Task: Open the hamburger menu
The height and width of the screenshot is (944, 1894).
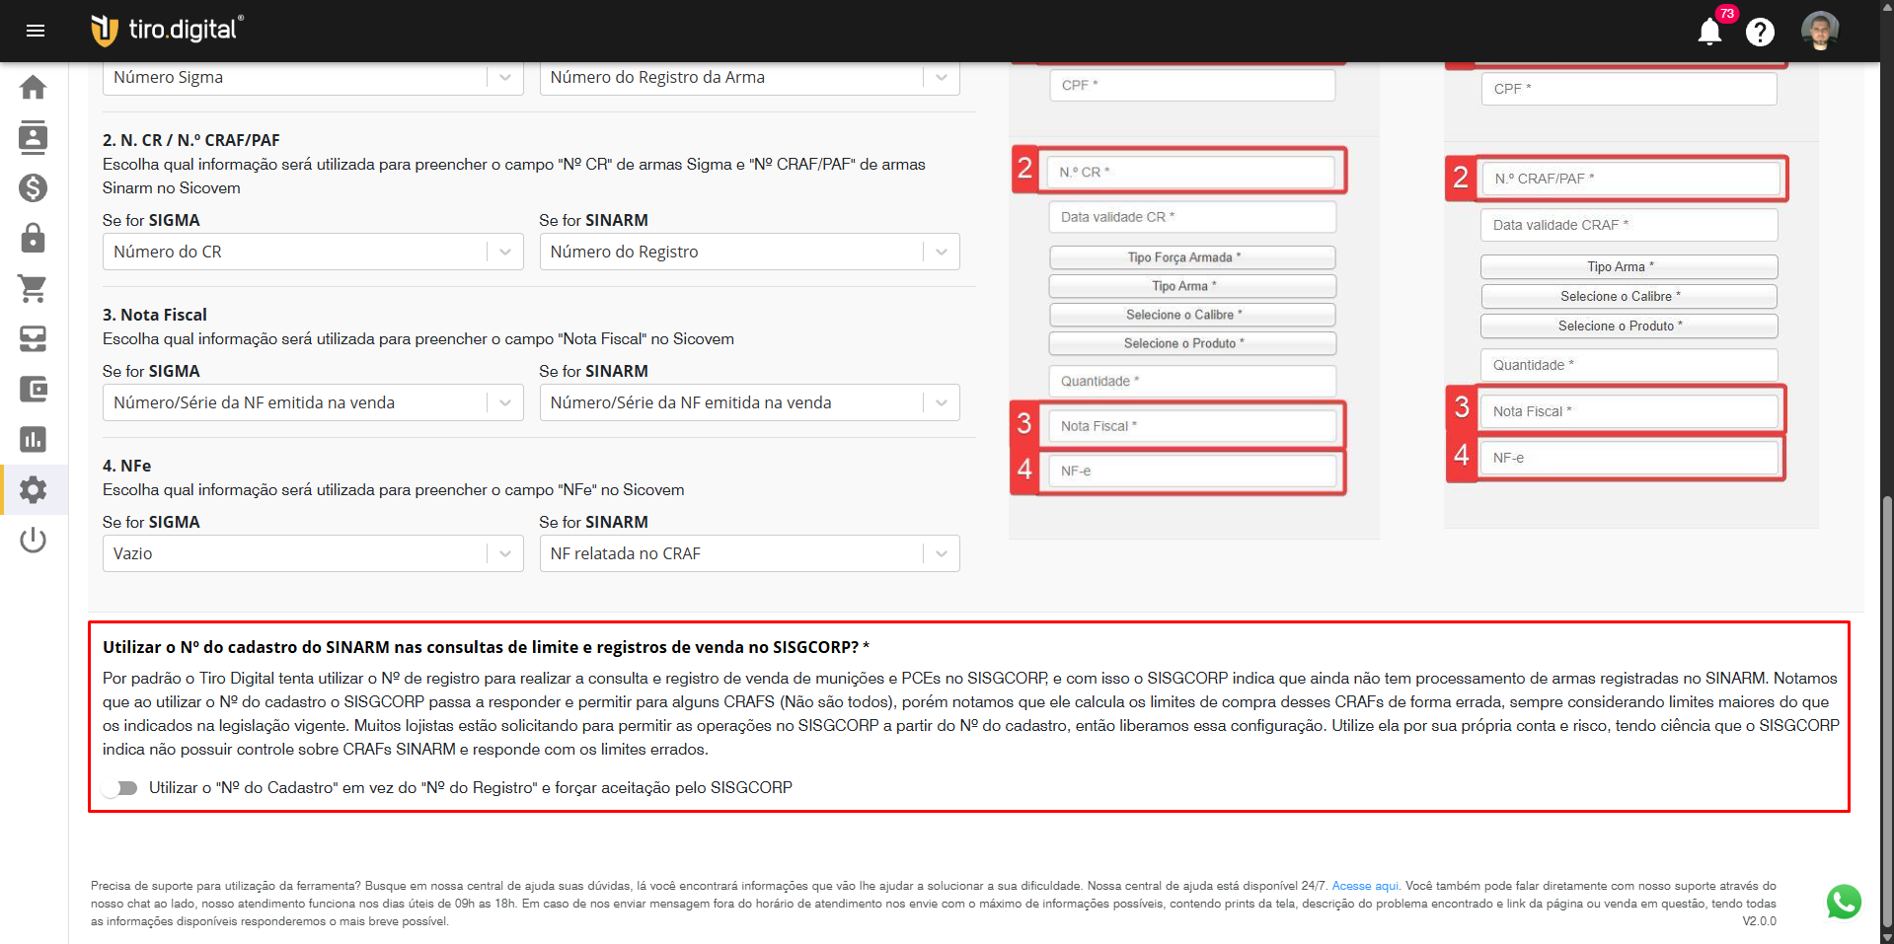Action: (36, 31)
